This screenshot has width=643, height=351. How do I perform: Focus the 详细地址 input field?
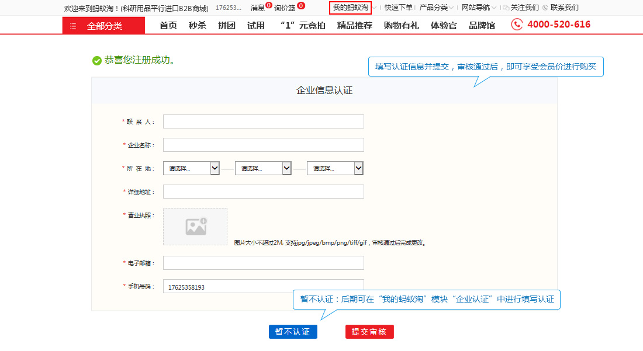coord(263,191)
